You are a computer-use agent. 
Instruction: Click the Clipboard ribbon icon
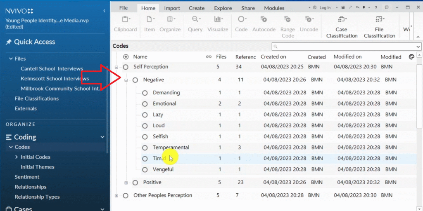click(125, 19)
